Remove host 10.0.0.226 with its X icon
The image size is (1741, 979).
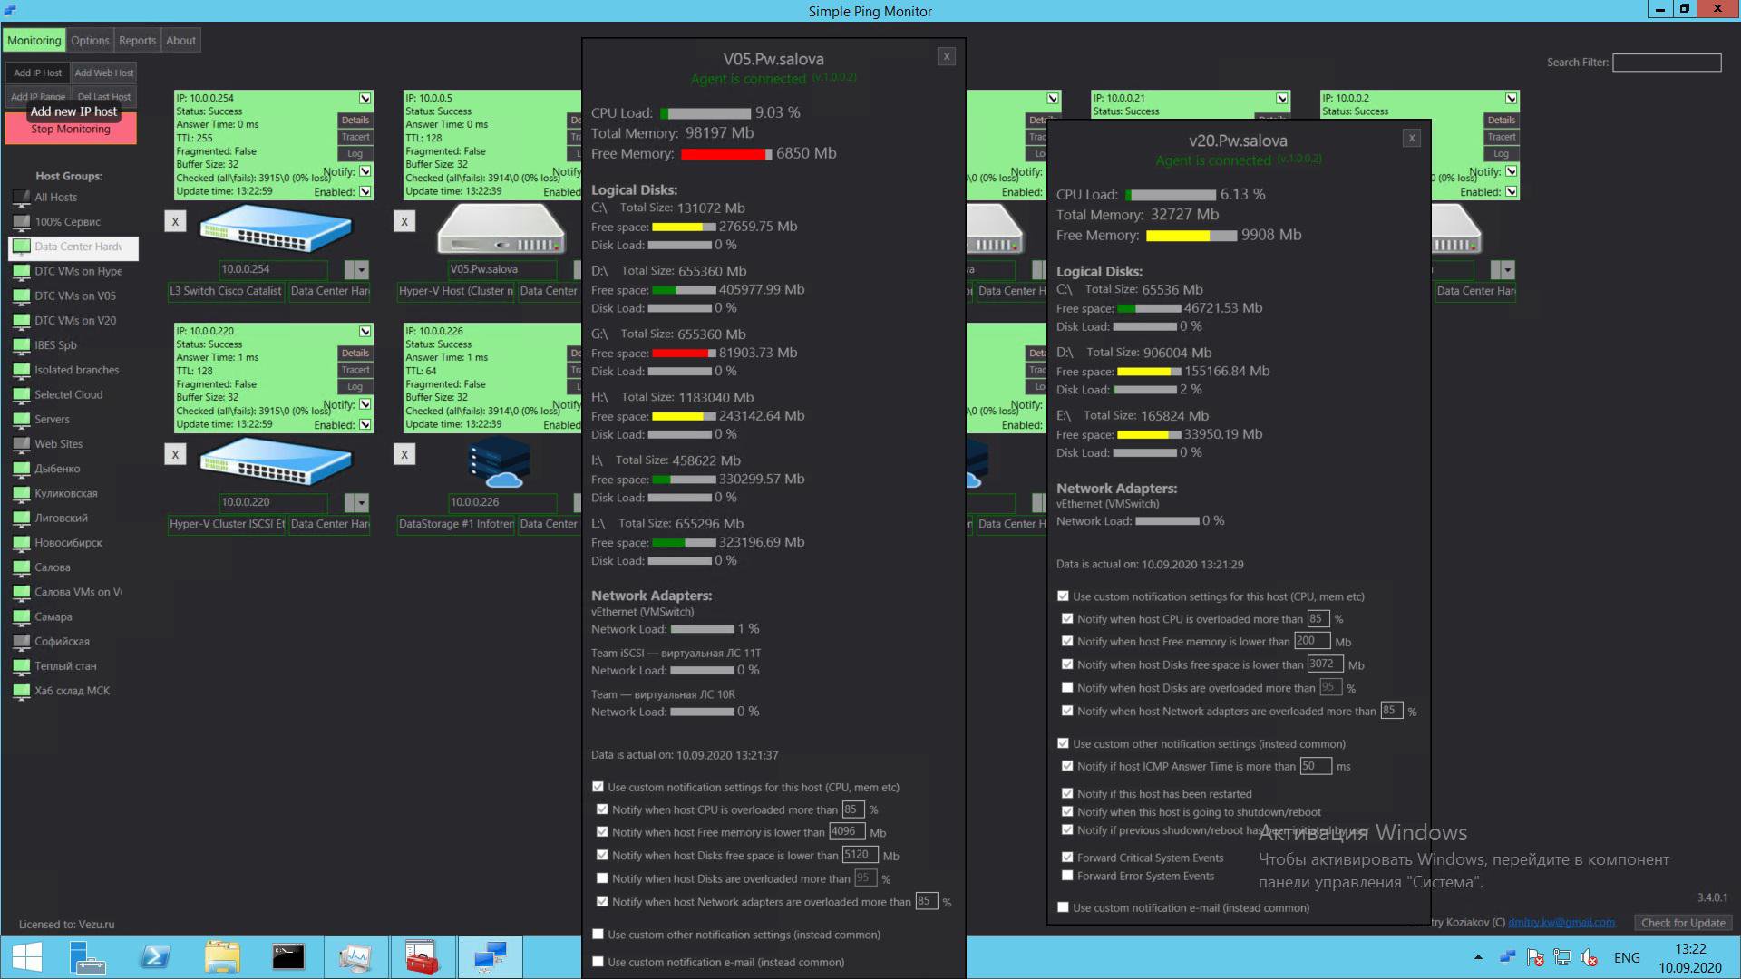pos(404,454)
